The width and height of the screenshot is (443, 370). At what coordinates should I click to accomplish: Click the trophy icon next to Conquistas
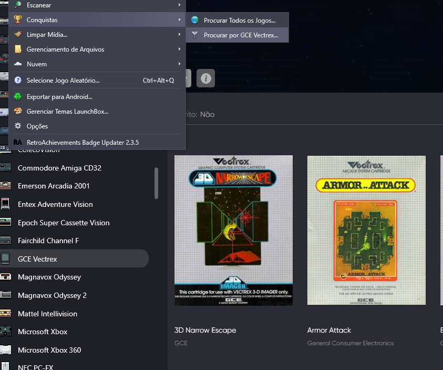(x=18, y=19)
